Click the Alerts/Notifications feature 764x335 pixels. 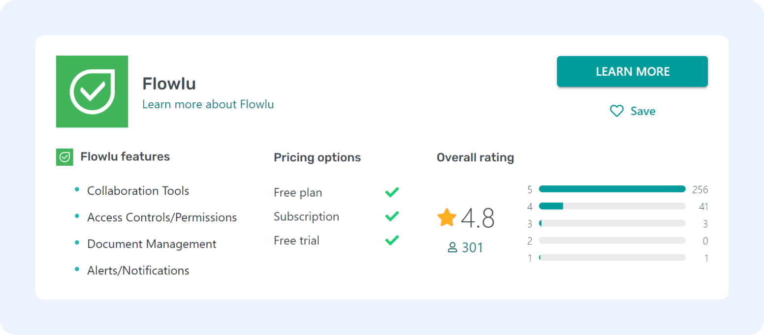coord(138,271)
